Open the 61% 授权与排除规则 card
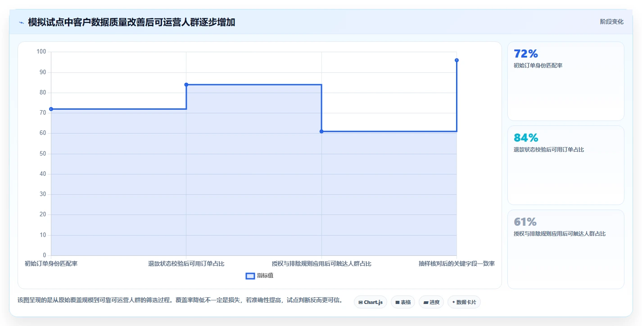Image resolution: width=642 pixels, height=326 pixels. tap(566, 249)
